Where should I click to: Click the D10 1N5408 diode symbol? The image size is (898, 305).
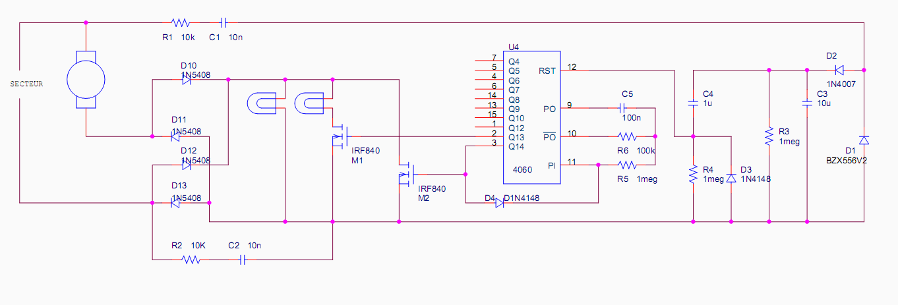tap(187, 80)
